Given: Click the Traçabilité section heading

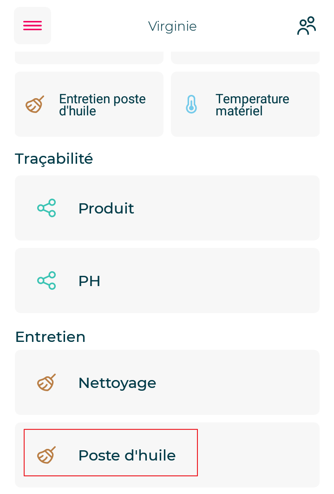Looking at the screenshot, I should point(54,159).
